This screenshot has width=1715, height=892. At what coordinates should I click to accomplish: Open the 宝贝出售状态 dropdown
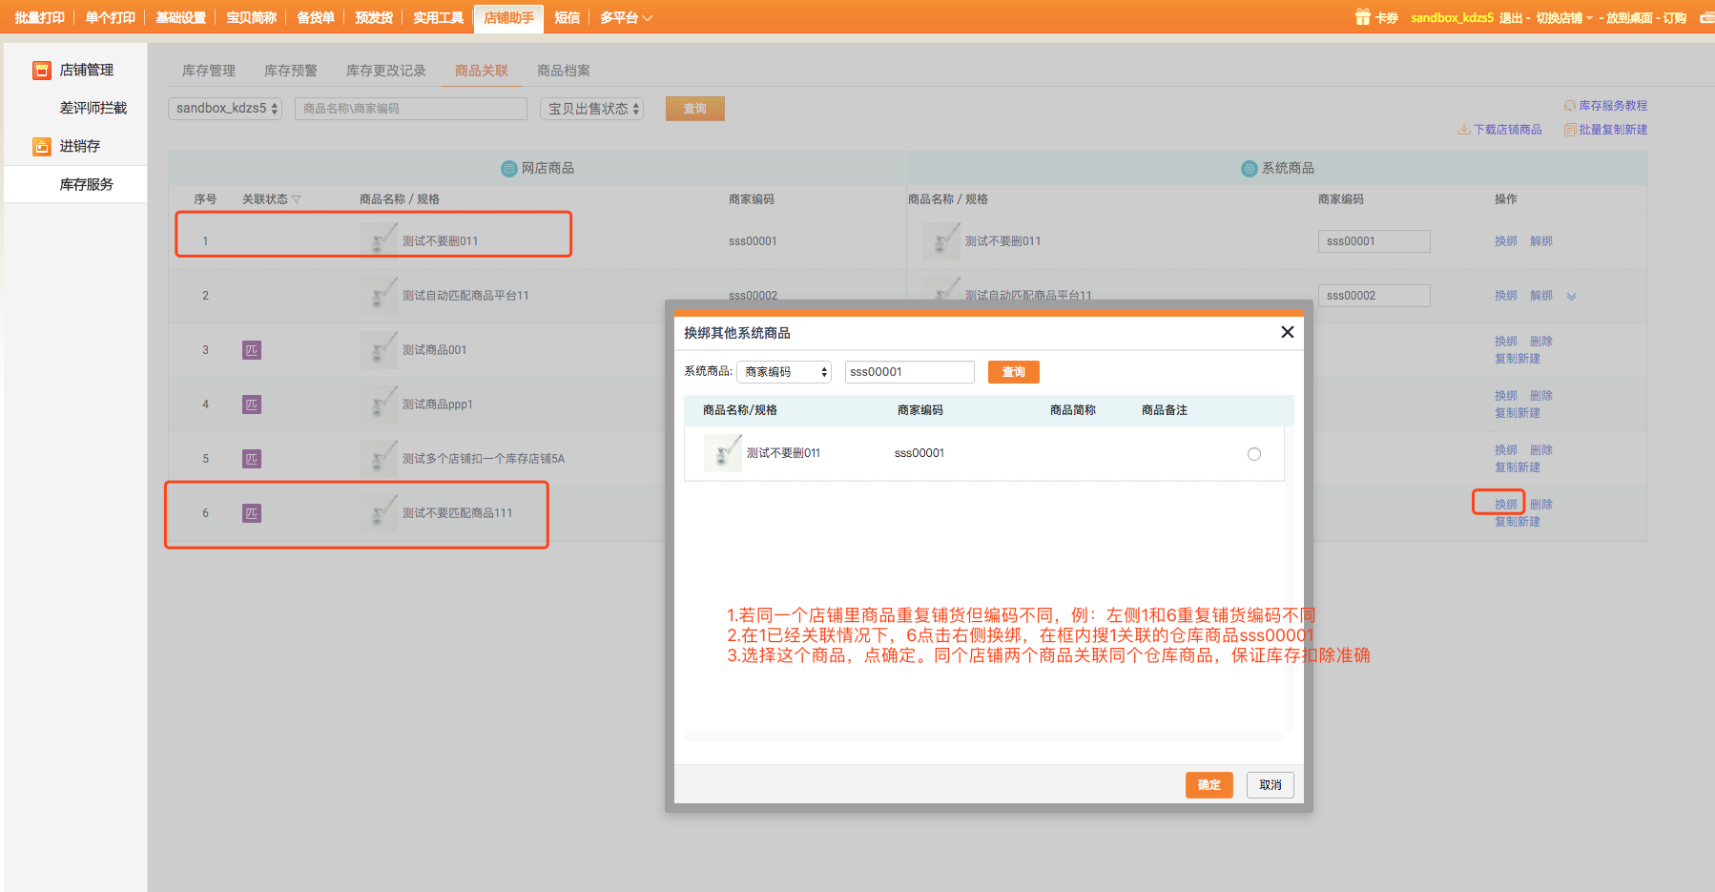pos(591,108)
